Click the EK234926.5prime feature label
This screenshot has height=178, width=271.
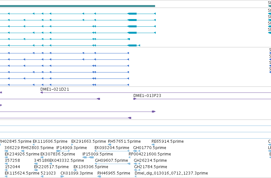[x=22, y=154]
